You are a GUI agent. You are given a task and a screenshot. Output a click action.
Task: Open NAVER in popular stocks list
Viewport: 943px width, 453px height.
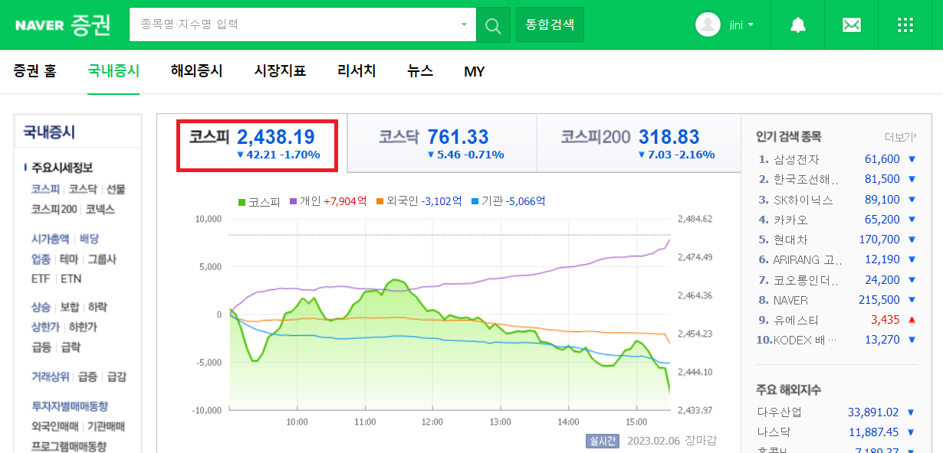[790, 300]
